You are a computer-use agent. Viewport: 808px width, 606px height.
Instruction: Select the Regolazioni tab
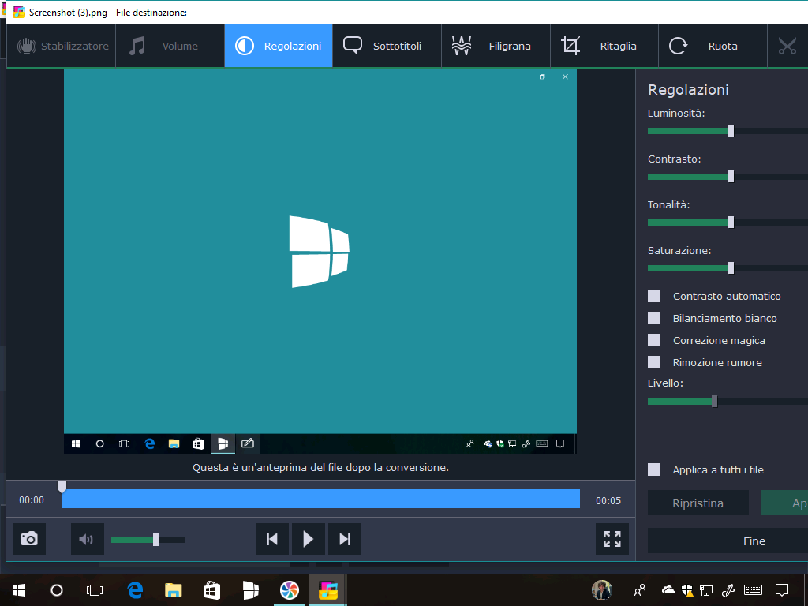click(x=279, y=46)
